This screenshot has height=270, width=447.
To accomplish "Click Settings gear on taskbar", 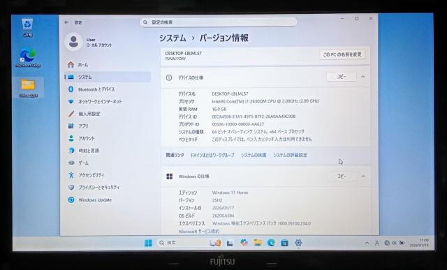I will click(298, 243).
